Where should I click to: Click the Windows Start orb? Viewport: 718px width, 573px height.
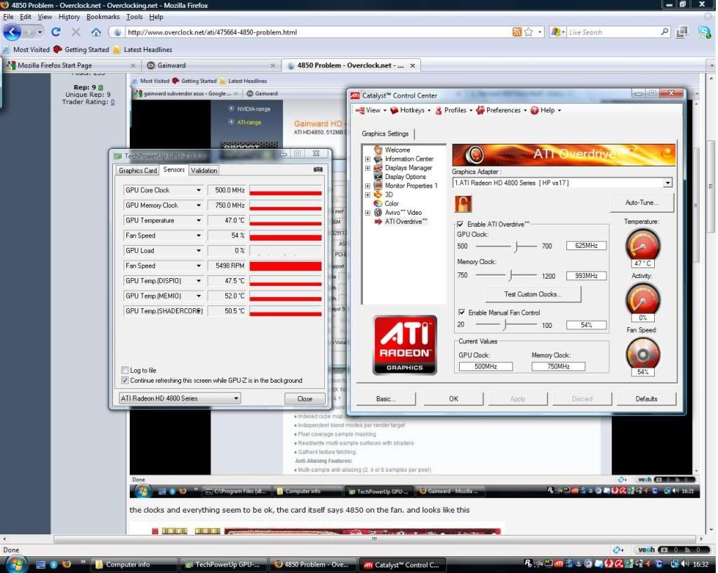click(x=15, y=564)
